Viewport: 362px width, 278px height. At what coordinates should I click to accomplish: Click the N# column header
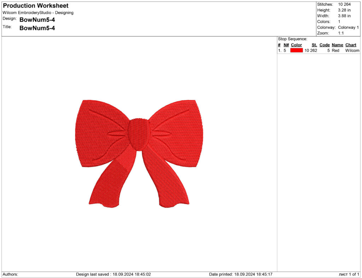coord(286,45)
